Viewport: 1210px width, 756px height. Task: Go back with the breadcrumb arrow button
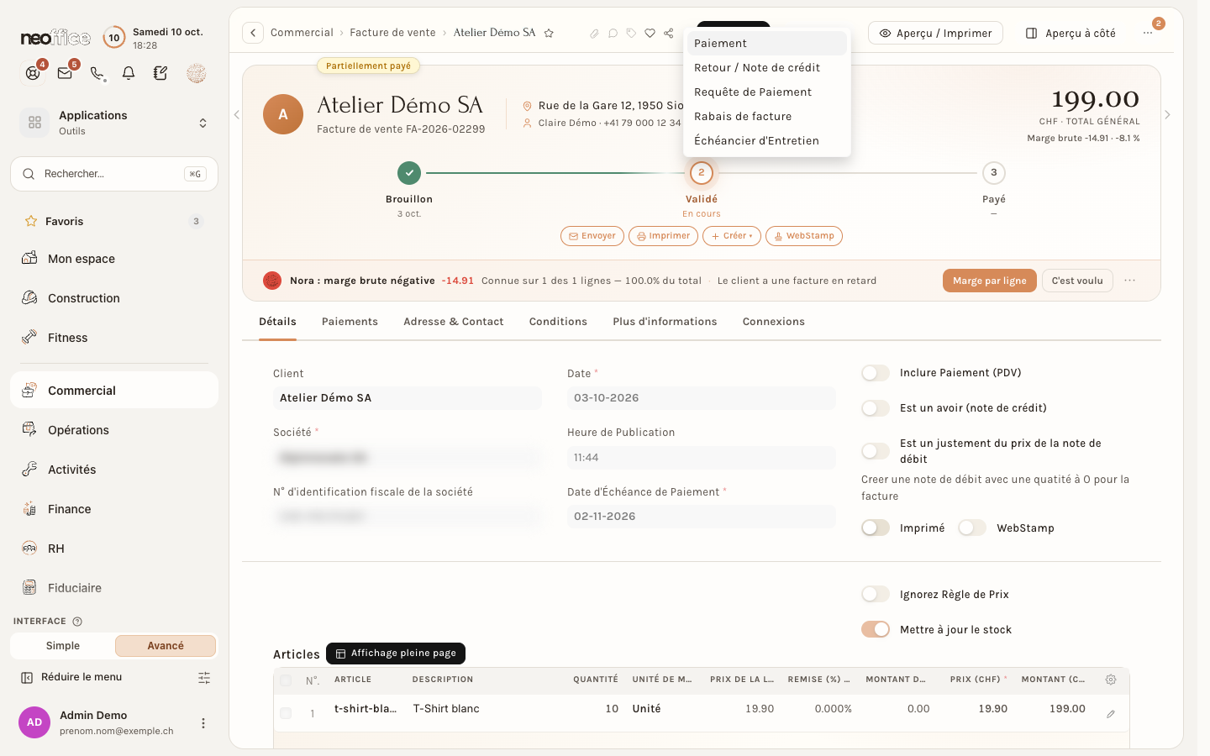253,33
